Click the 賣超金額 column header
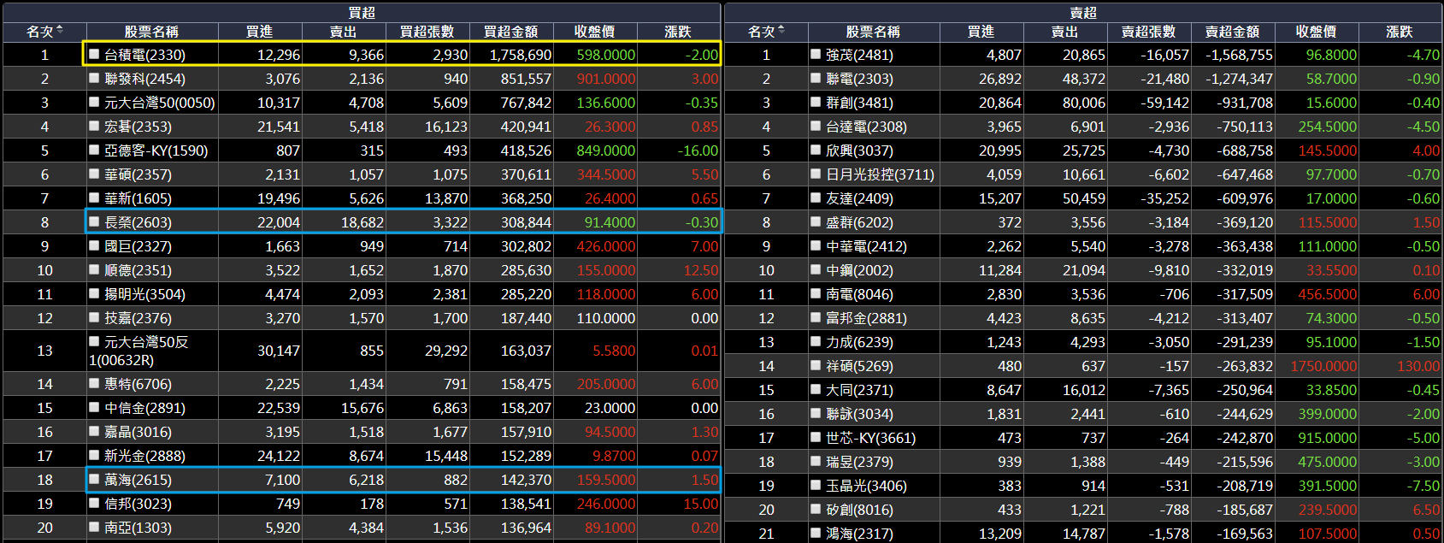 [1233, 32]
